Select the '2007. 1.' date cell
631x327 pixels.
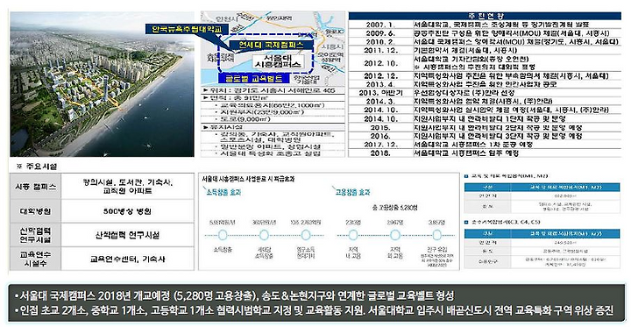point(380,25)
